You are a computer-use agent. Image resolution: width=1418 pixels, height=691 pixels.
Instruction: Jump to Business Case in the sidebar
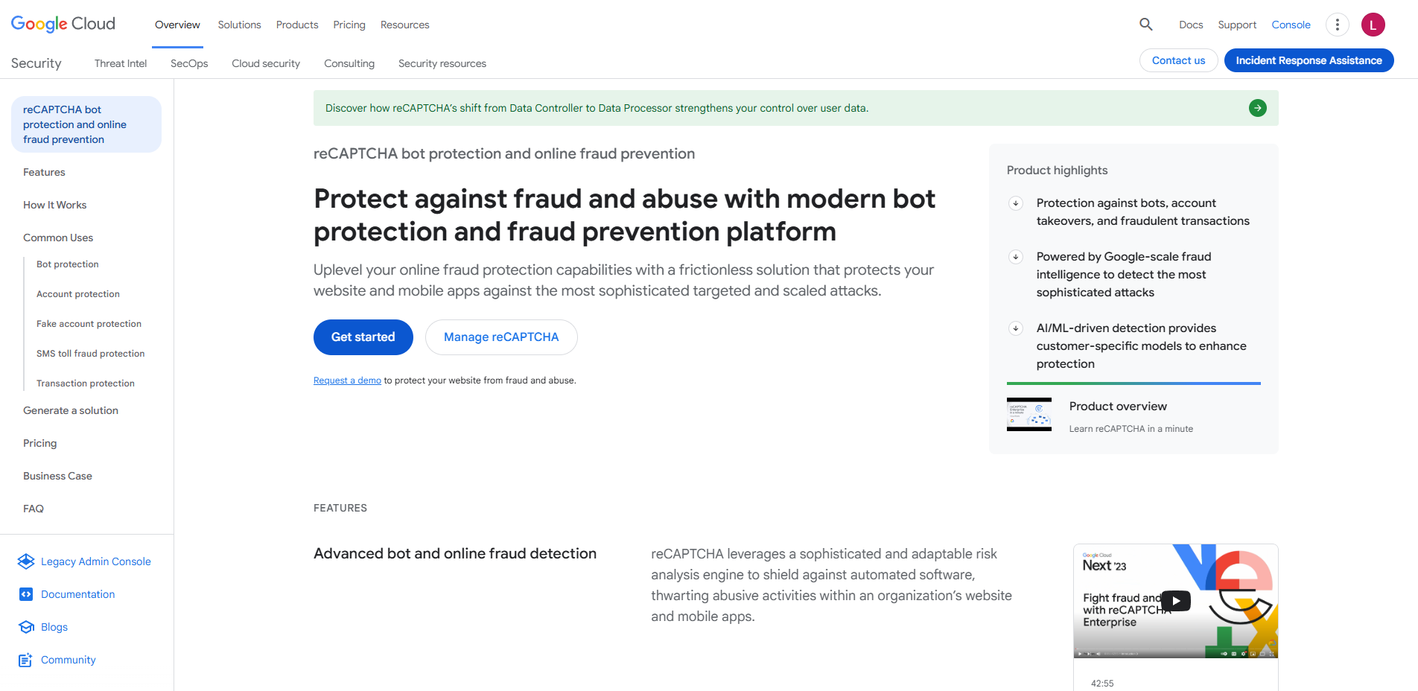point(57,476)
